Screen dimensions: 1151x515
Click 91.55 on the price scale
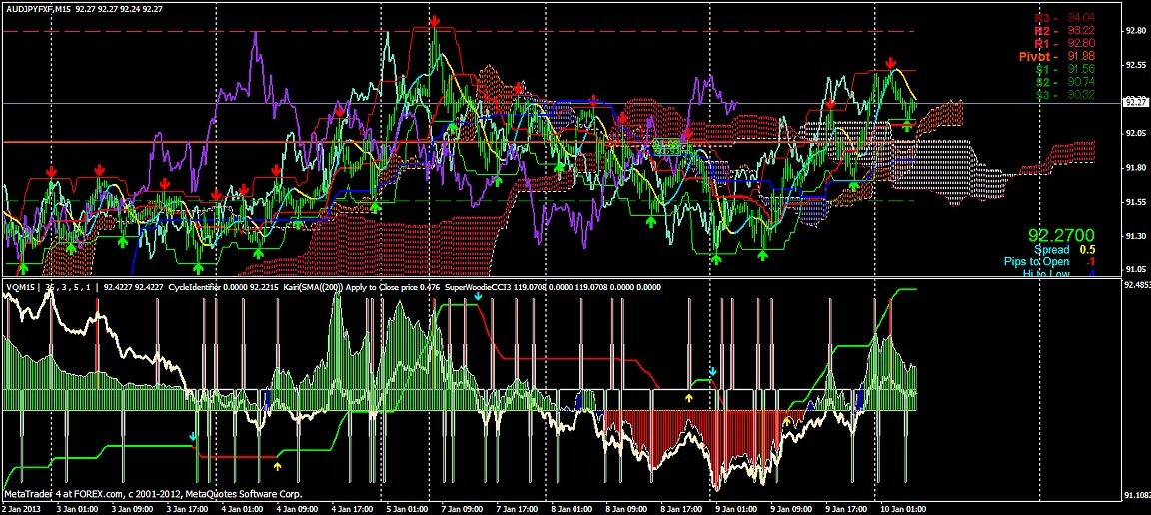(1135, 201)
